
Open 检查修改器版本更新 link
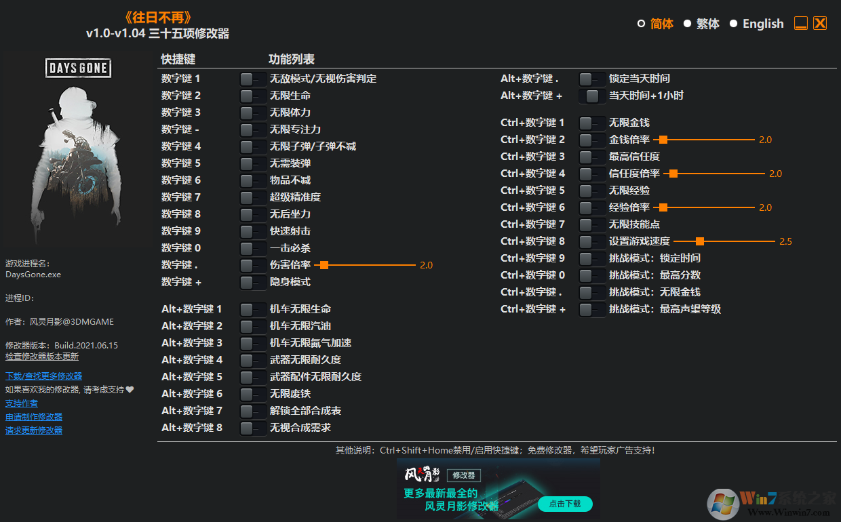(42, 357)
